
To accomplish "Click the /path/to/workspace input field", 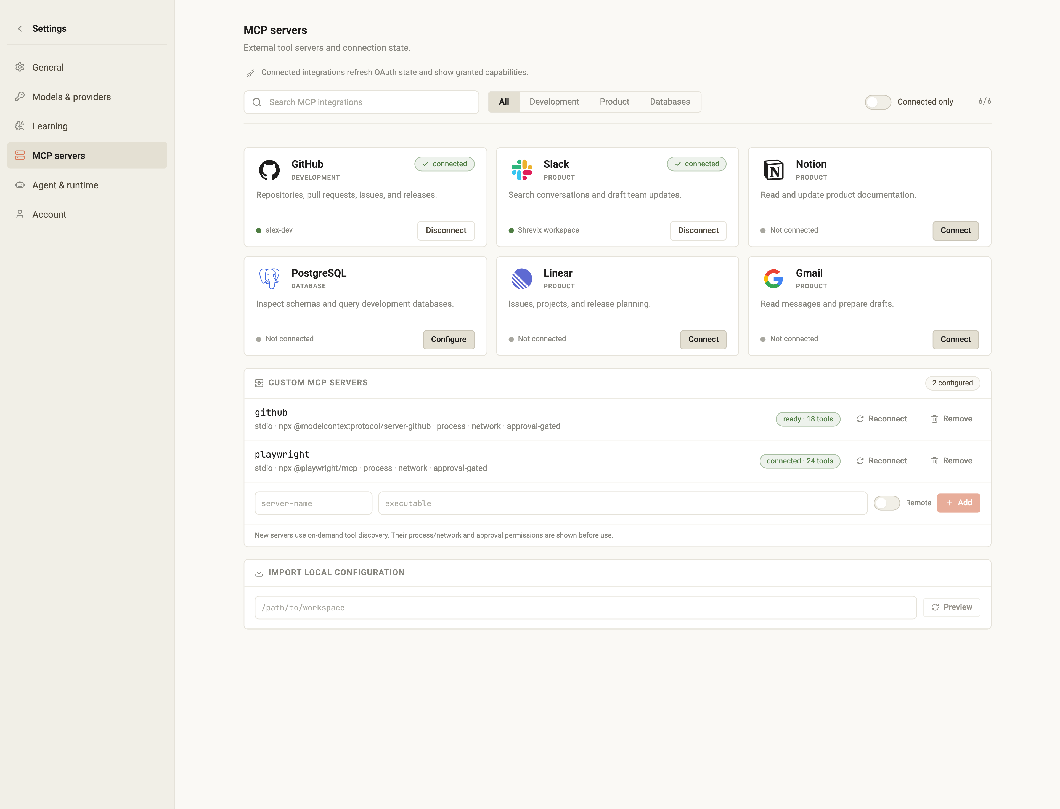I will (x=585, y=608).
